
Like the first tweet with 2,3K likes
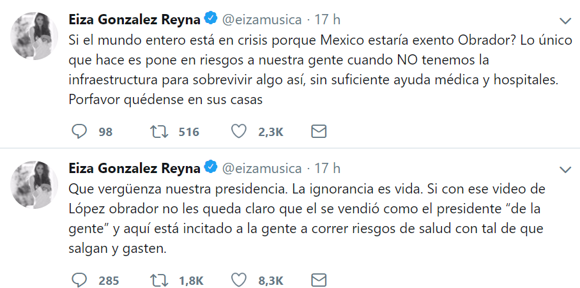[x=239, y=132]
